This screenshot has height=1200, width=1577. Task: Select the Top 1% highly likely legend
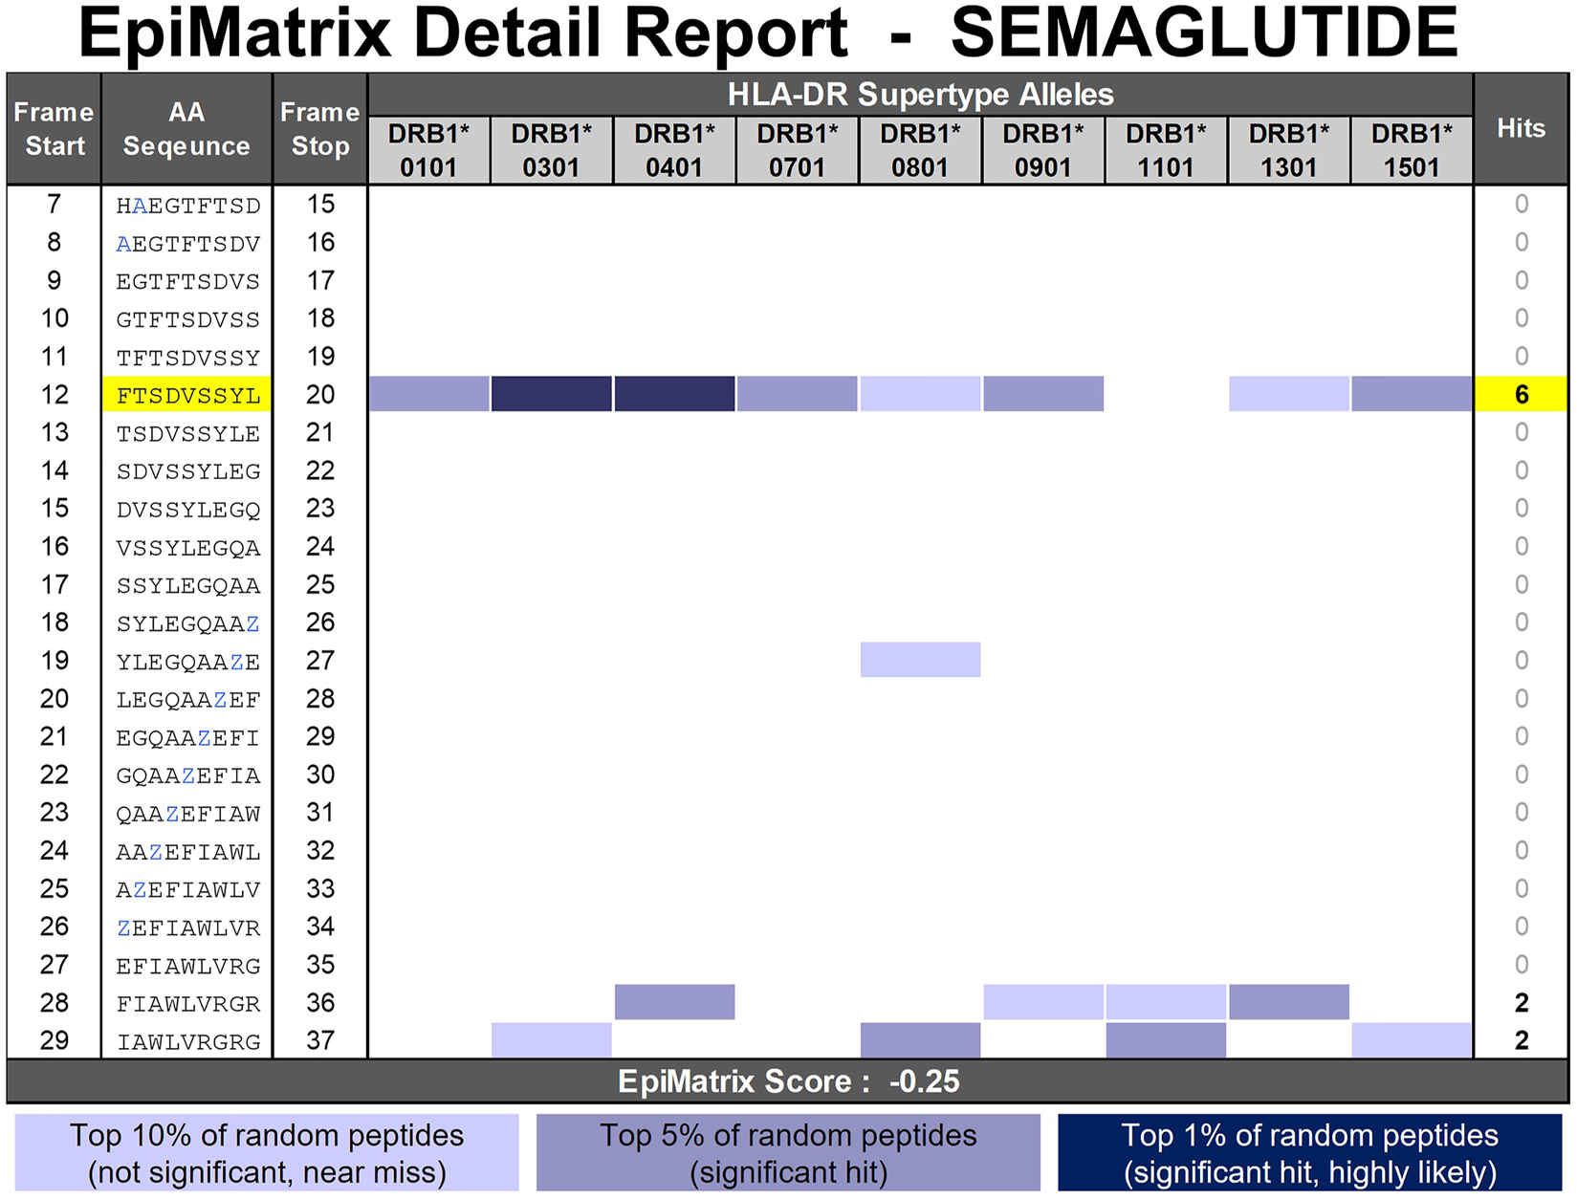coord(1309,1153)
